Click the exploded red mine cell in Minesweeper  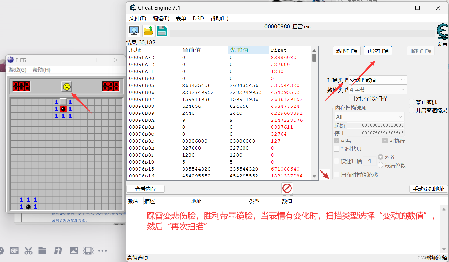63,109
